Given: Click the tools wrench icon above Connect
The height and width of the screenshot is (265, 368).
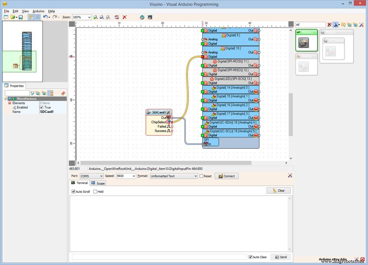Looking at the screenshot, I should [290, 175].
